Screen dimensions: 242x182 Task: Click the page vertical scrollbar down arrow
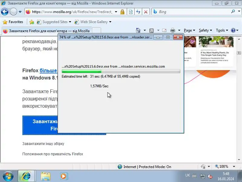[239, 160]
